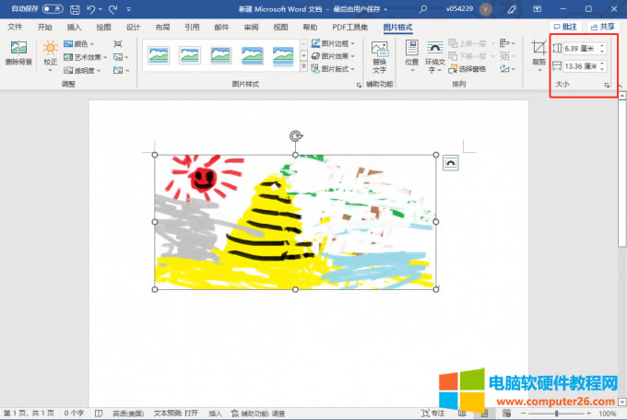Select the fourth picture style thumbnail
Image resolution: width=627 pixels, height=420 pixels.
(x=252, y=55)
